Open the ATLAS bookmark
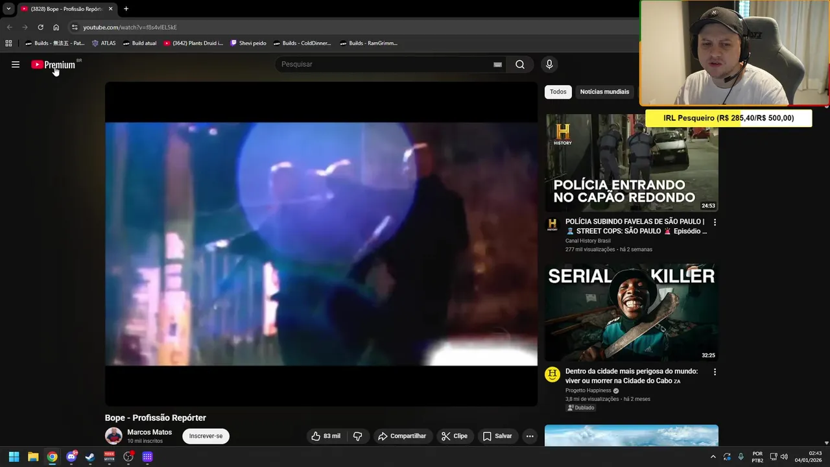The image size is (830, 467). tap(104, 43)
